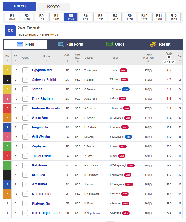Click Ritto badge beside Y.Takahashi
The width and height of the screenshot is (186, 222).
(128, 137)
